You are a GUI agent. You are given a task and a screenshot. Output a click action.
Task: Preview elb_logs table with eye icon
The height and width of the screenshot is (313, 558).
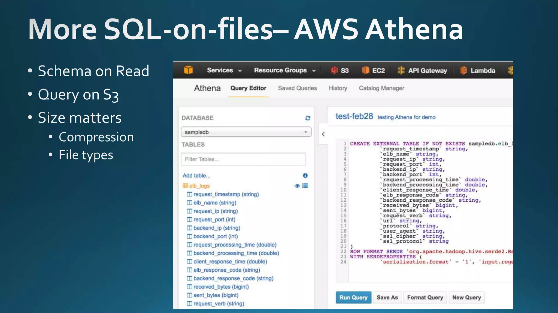click(297, 186)
